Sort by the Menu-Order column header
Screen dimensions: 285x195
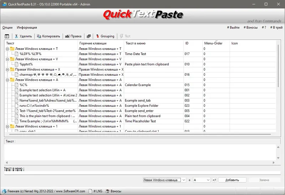[x=216, y=43]
